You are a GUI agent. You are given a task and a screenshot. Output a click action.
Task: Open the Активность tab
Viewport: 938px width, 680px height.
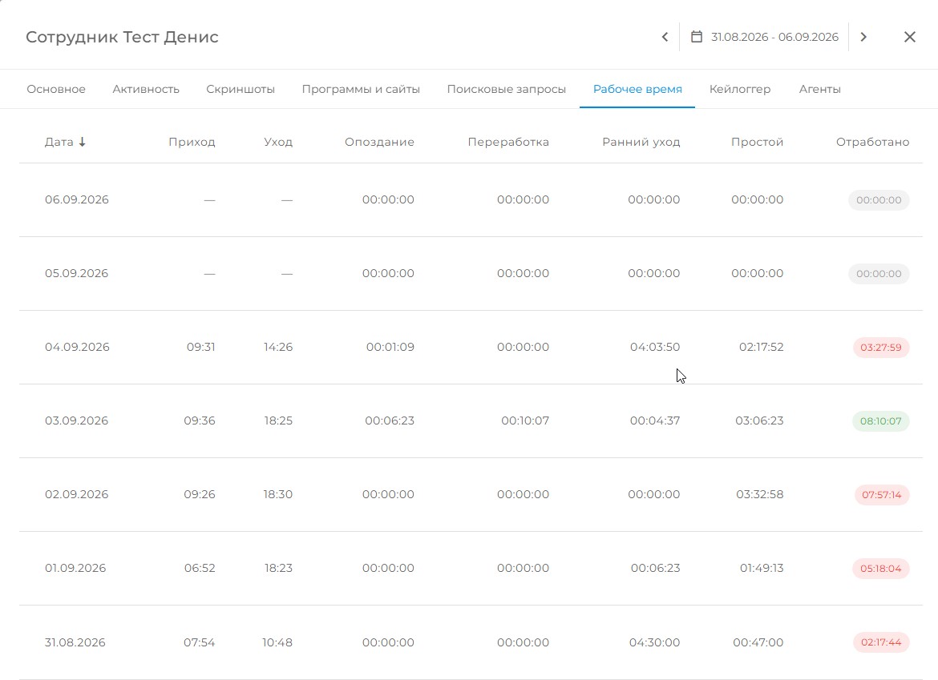tap(146, 89)
